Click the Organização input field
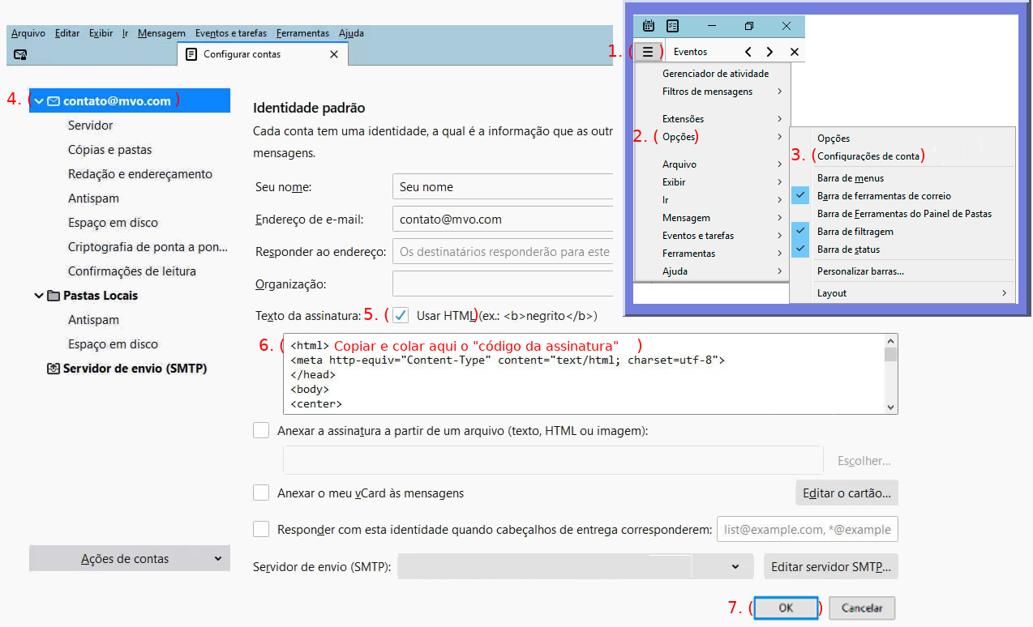Viewport: 1033px width, 627px height. [503, 284]
